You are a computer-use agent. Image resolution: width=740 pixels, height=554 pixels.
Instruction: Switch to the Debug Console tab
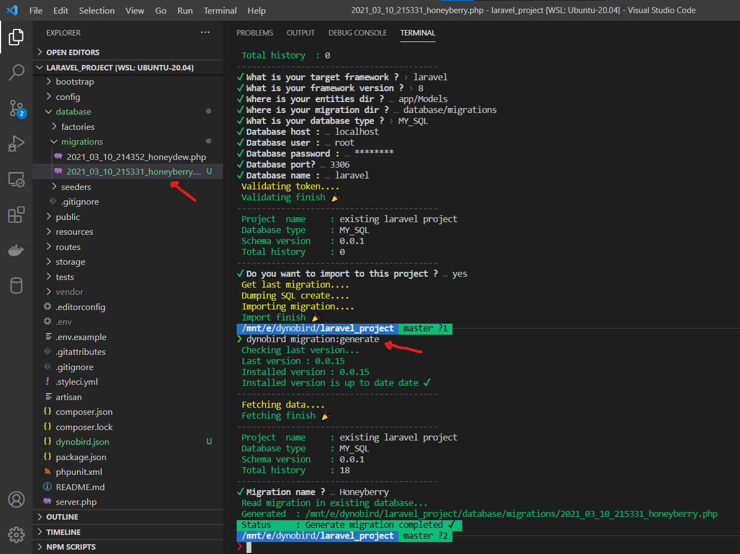click(358, 33)
